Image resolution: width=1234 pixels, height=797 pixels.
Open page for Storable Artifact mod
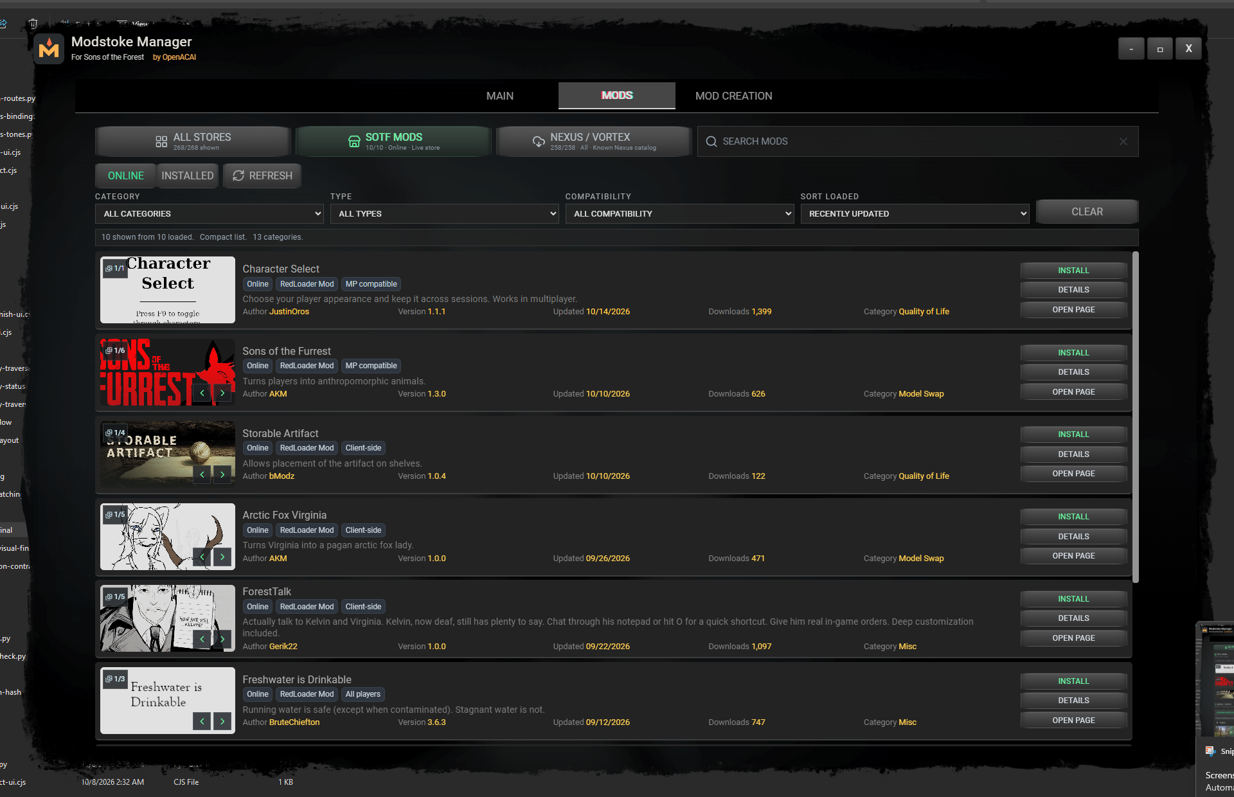click(x=1073, y=474)
